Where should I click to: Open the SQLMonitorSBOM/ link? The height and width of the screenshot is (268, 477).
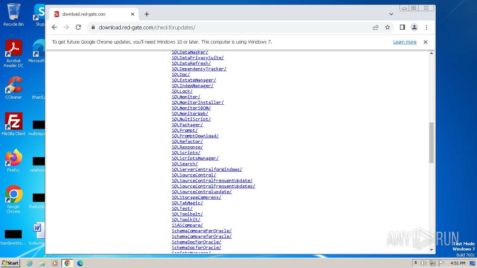tap(191, 108)
